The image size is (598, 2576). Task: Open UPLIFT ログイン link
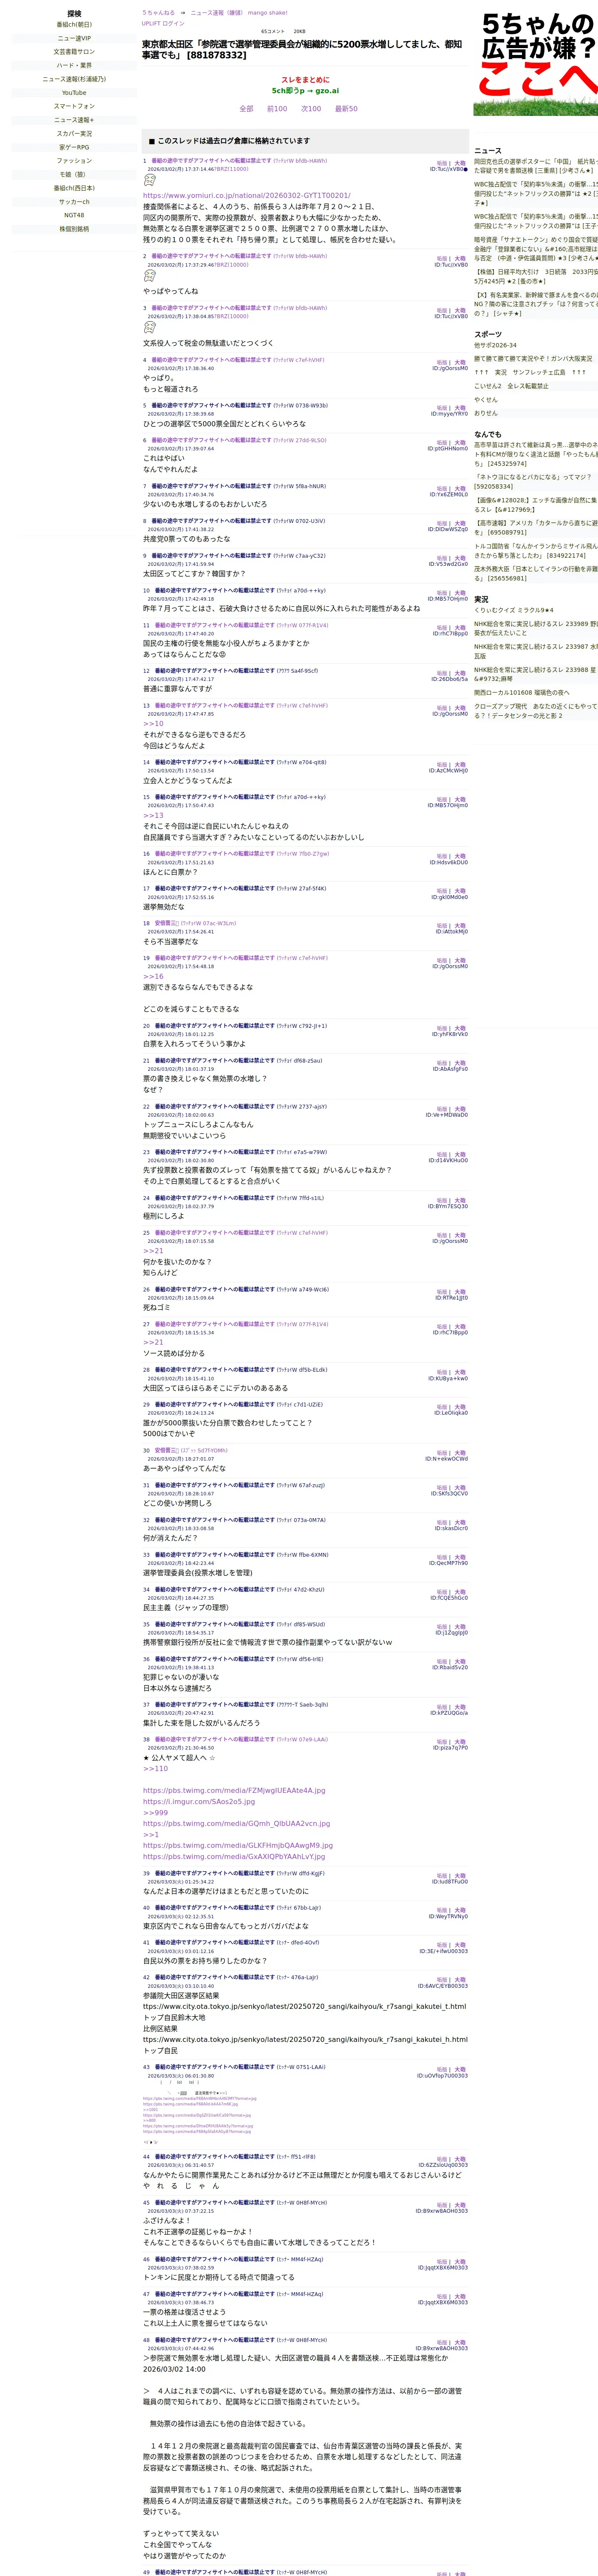163,23
